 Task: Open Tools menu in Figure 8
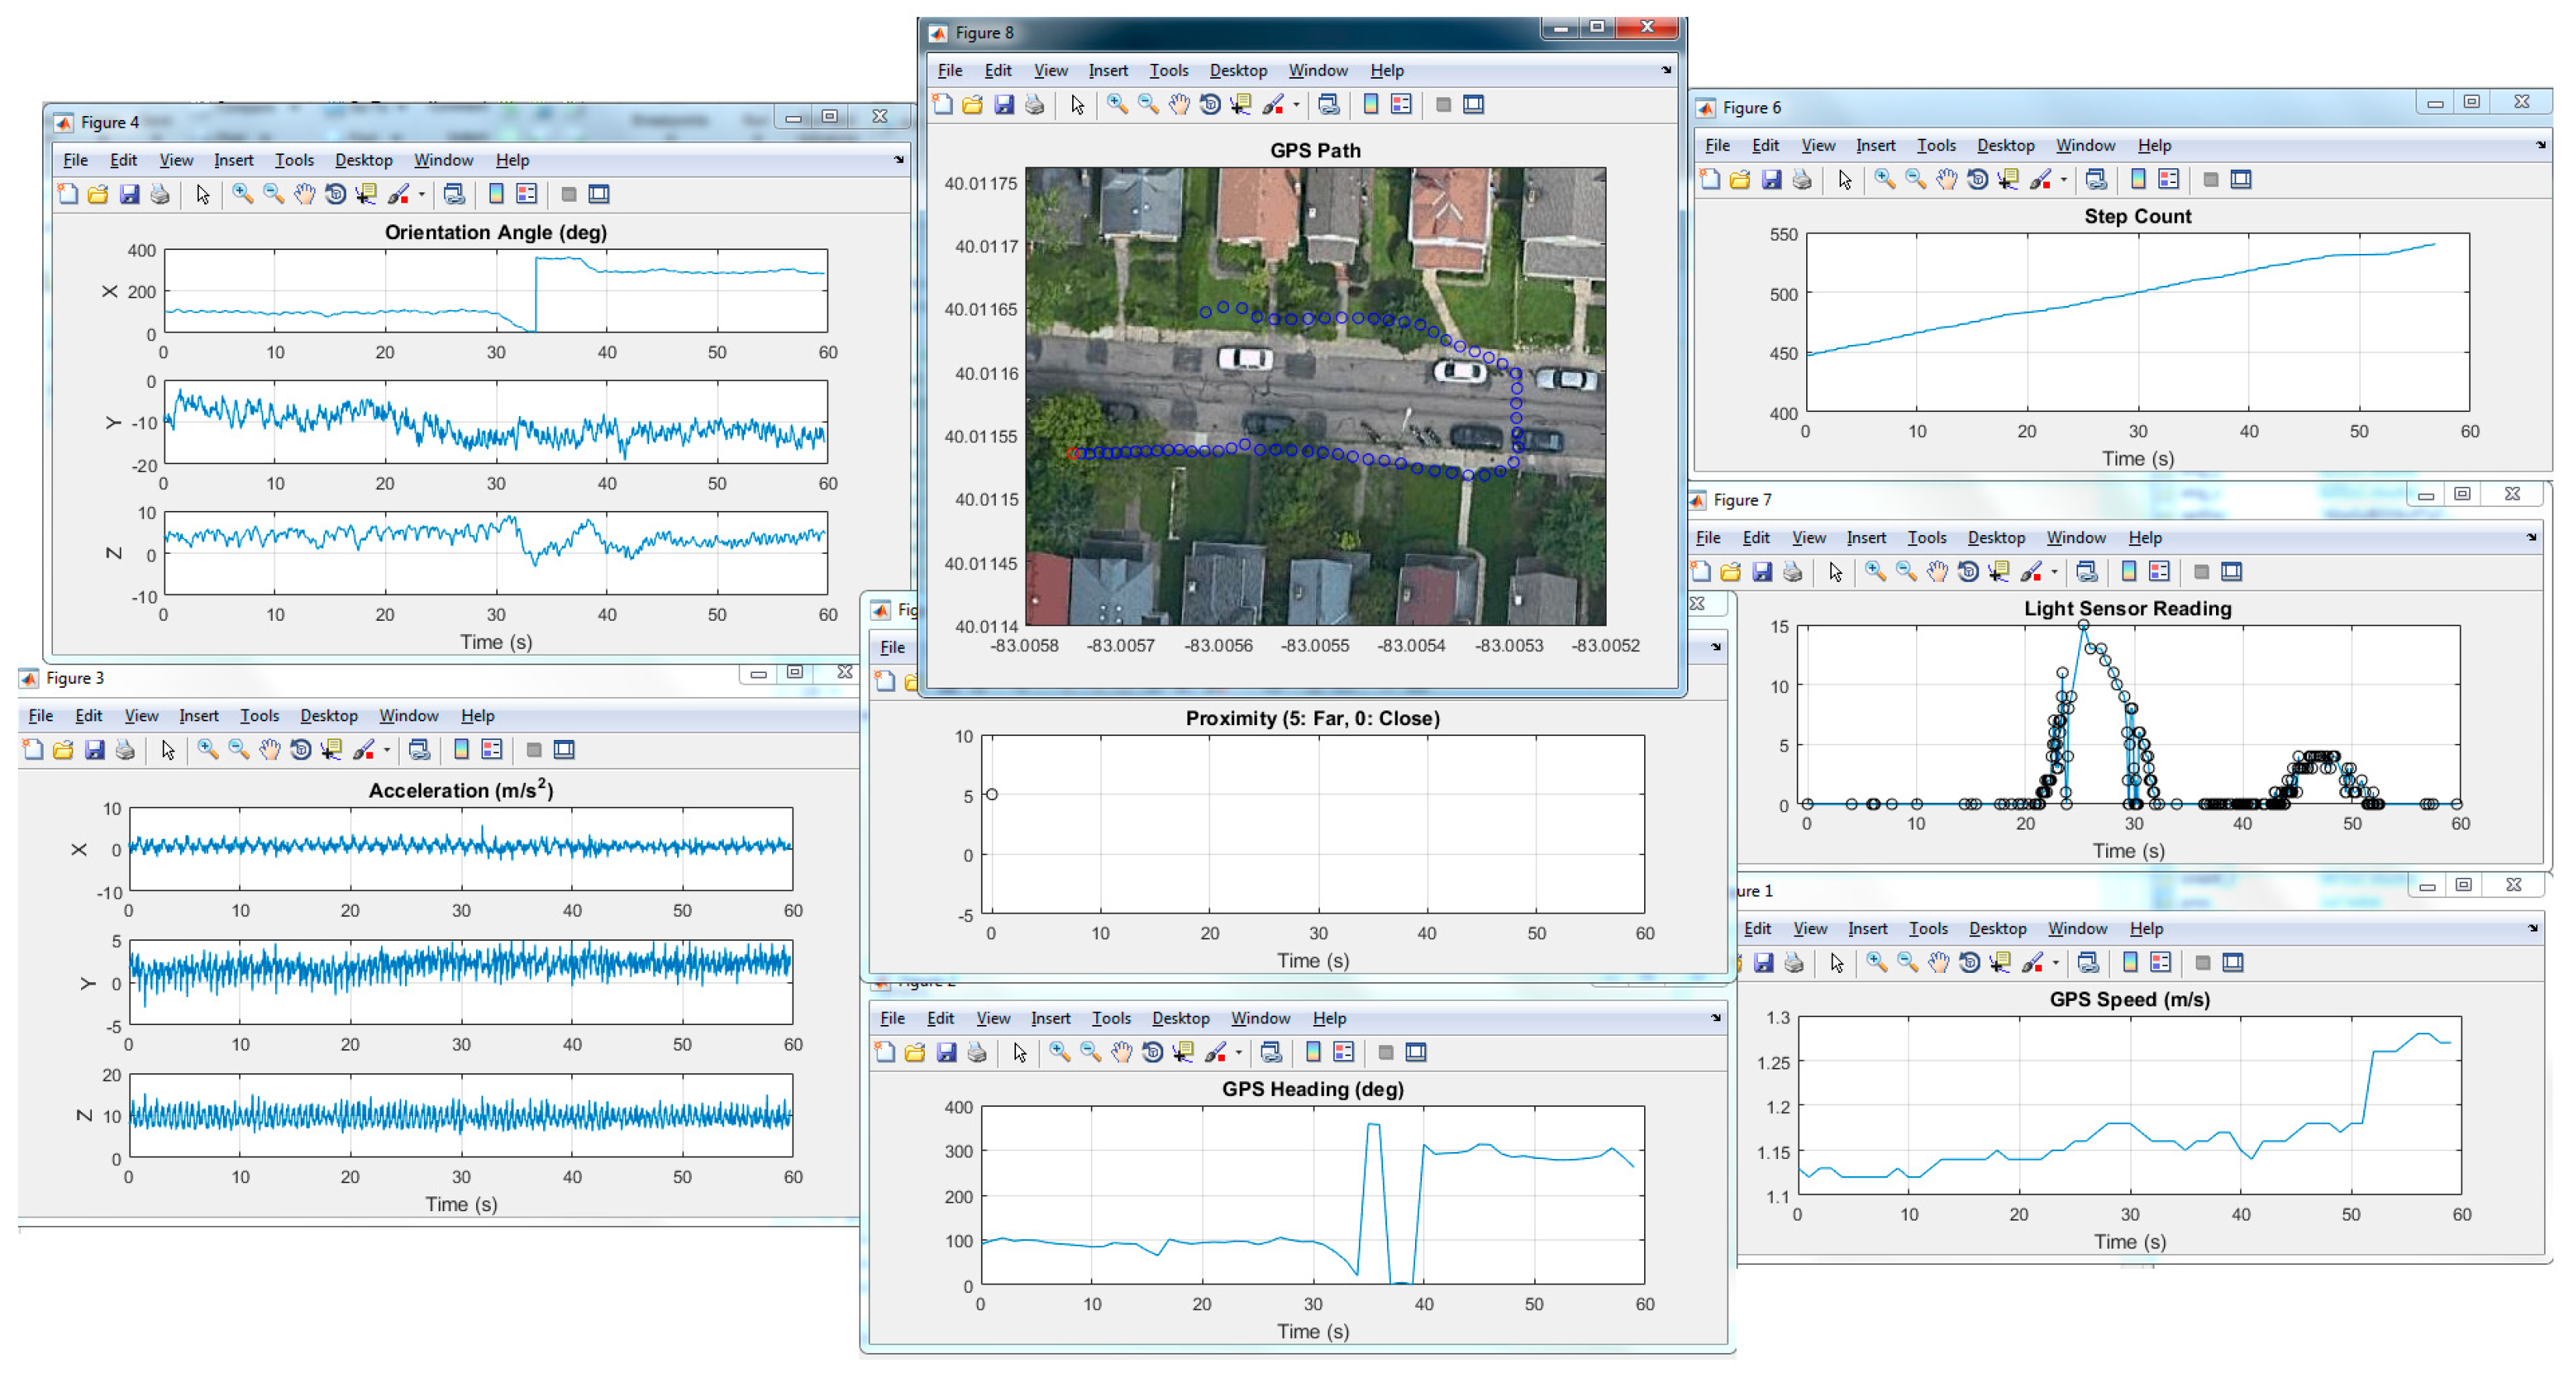tap(1168, 70)
